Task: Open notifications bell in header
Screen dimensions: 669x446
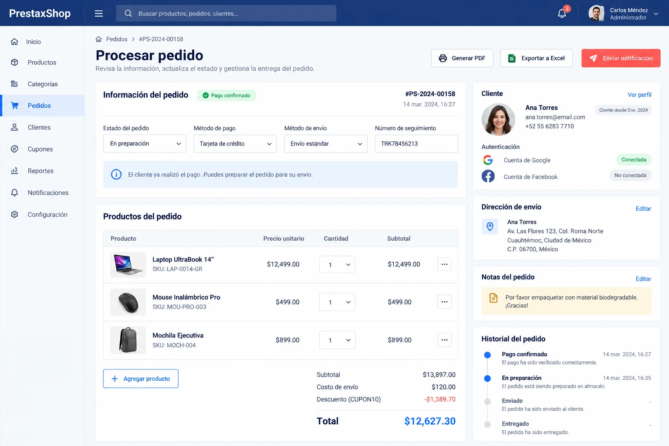Action: 562,14
